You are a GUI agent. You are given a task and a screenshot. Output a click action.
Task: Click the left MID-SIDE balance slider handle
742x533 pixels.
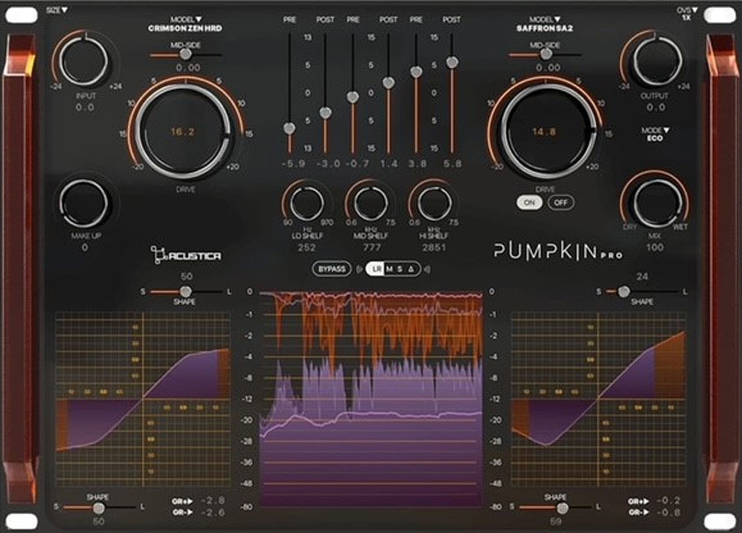[185, 54]
